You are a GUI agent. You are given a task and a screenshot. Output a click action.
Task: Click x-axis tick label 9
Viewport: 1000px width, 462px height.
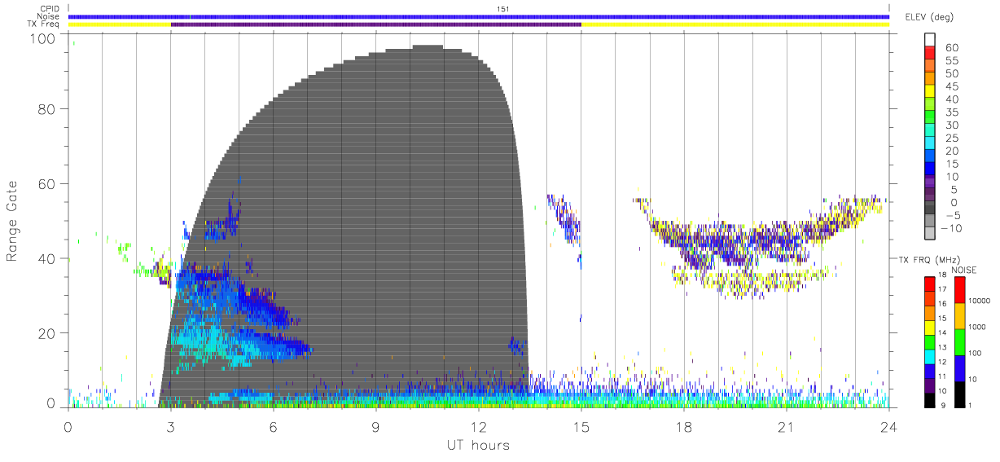(376, 427)
